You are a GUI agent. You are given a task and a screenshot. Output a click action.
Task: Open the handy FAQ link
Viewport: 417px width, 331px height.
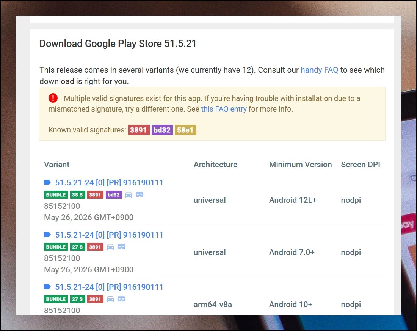(319, 70)
